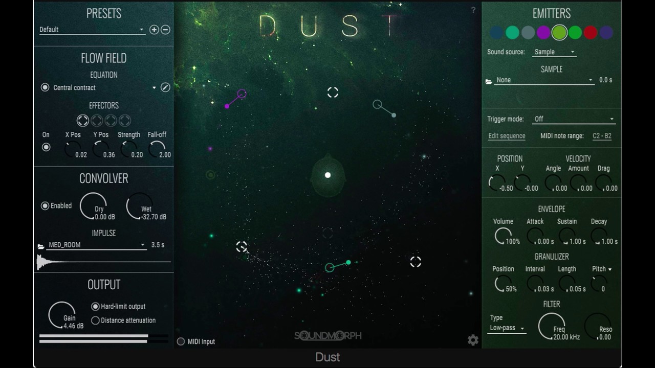Screen dimensions: 655x368
Task: Select the second effector slot icon
Action: point(97,121)
